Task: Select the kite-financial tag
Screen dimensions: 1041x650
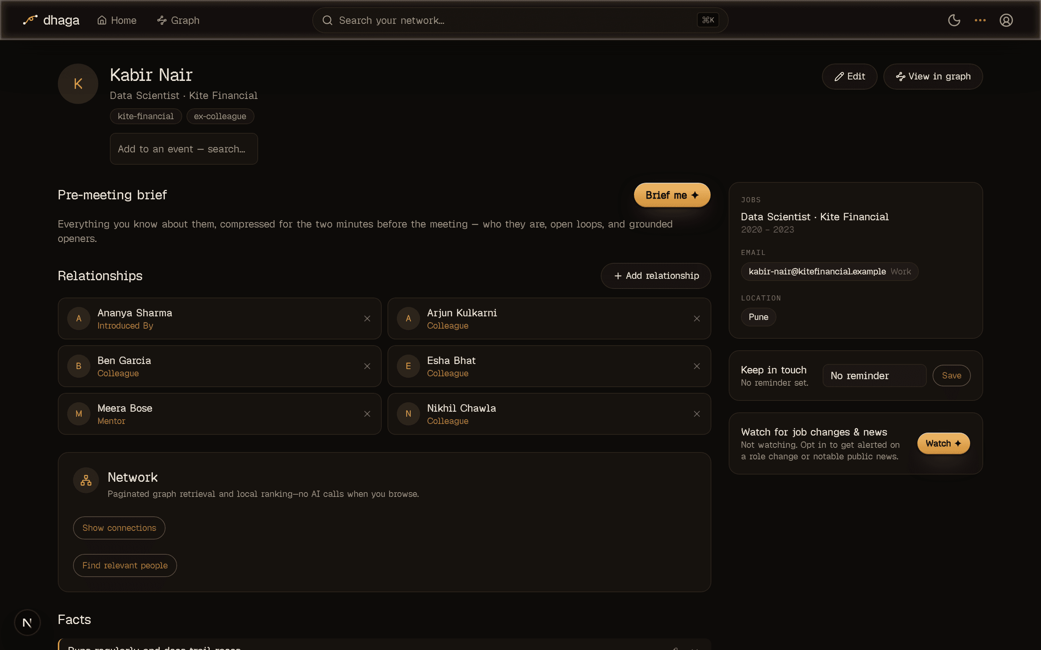Action: 146,116
